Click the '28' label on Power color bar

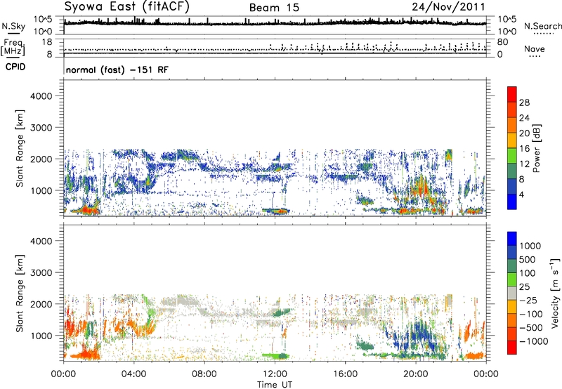click(x=524, y=103)
